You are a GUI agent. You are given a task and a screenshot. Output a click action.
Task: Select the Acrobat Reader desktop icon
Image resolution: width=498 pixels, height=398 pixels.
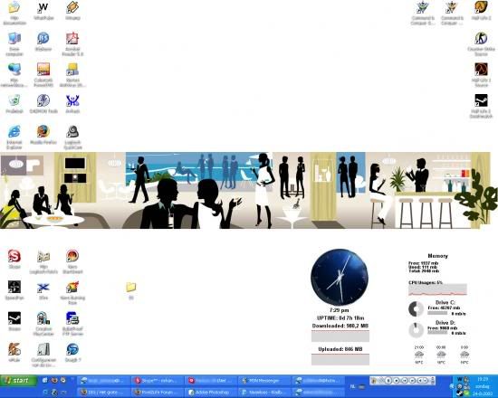pos(72,44)
